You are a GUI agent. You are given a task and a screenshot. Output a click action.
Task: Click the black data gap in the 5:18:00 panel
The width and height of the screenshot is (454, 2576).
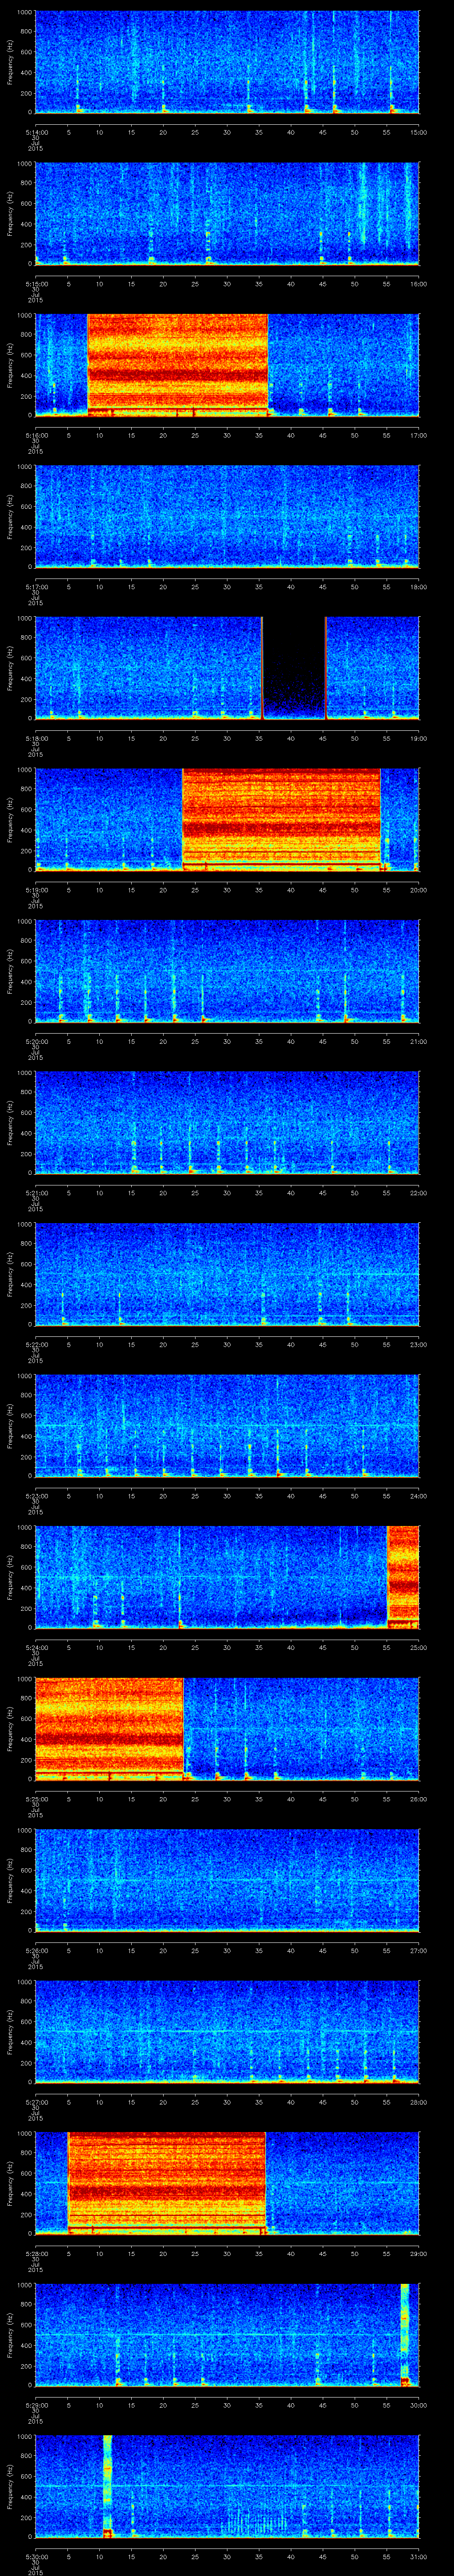[294, 668]
